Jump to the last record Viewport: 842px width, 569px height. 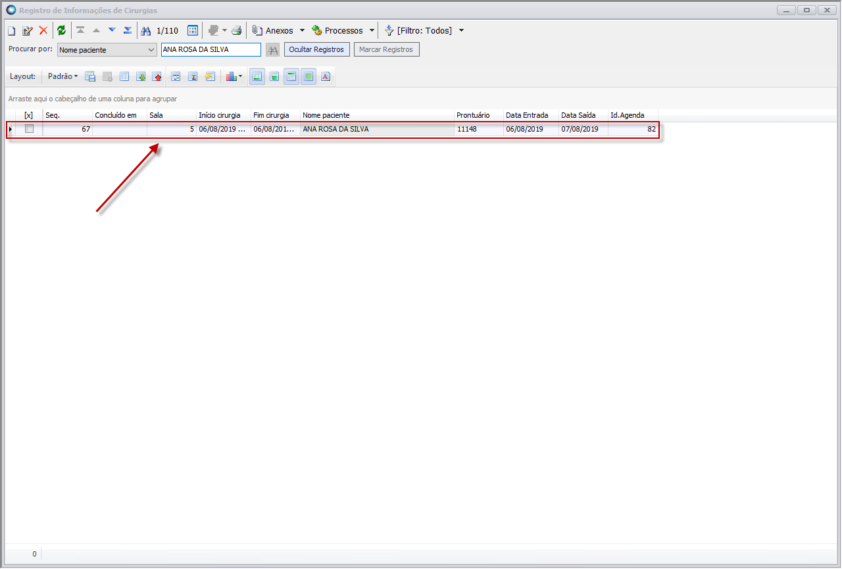click(128, 30)
